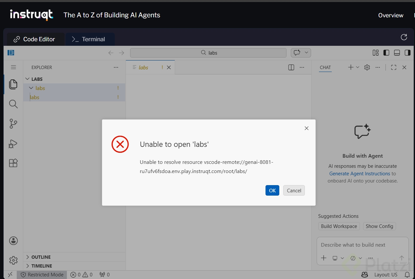This screenshot has width=415, height=279.
Task: Click the Copilot status bar icon
Action: tap(365, 275)
